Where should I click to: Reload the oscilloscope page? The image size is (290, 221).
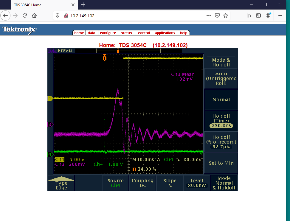click(25, 15)
